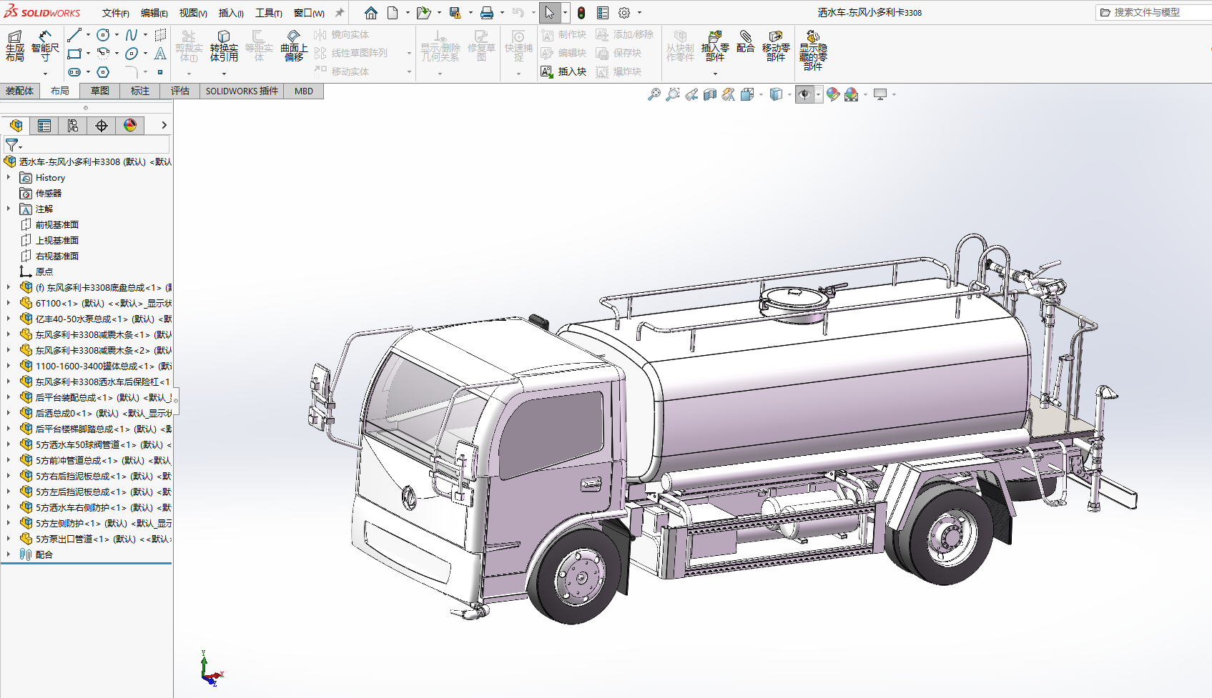Select the Polygon sketch tool
Screen dimensions: 1212x698
pyautogui.click(x=103, y=72)
